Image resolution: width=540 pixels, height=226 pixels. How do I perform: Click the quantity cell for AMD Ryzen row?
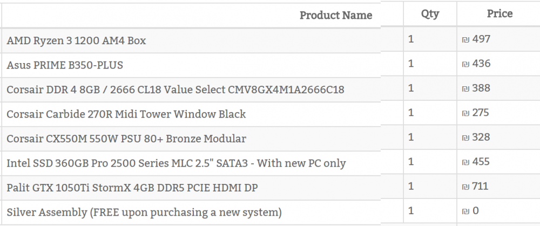430,39
